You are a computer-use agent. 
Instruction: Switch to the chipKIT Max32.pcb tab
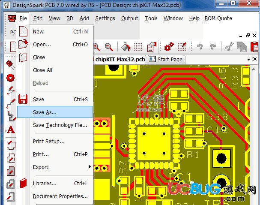[120, 60]
